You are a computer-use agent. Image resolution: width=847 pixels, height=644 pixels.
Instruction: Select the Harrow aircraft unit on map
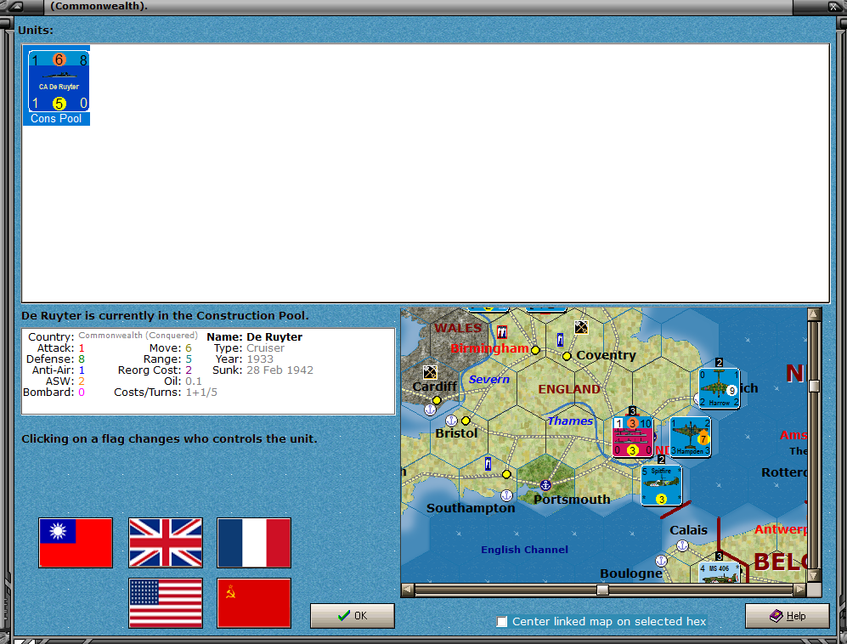[719, 388]
